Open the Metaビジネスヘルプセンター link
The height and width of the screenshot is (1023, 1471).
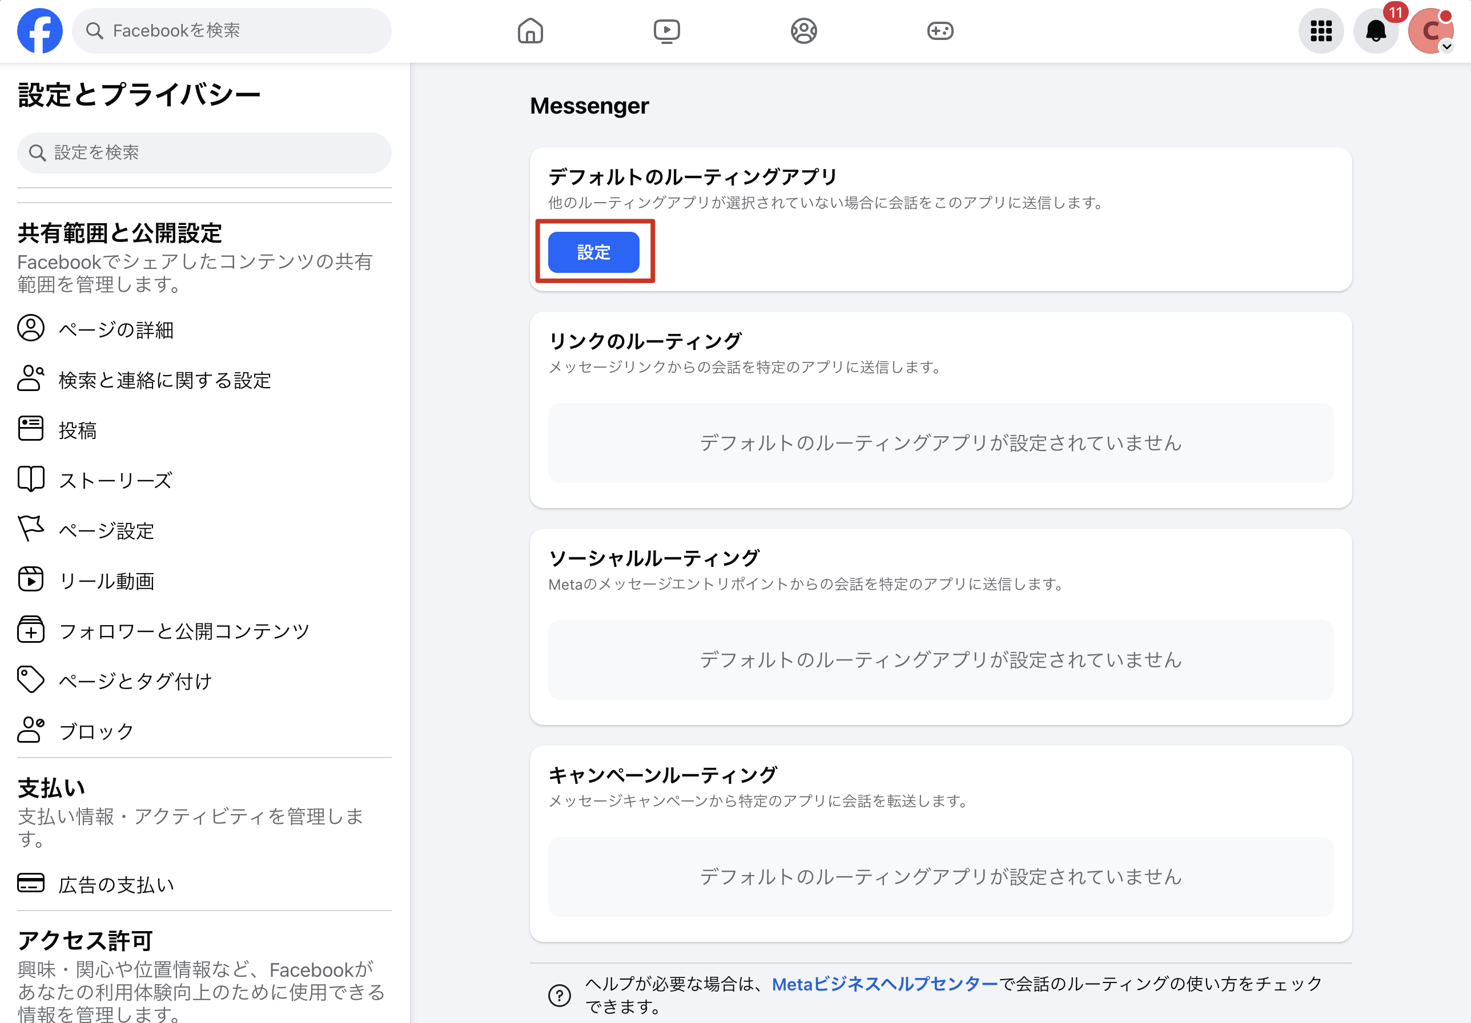tap(885, 984)
